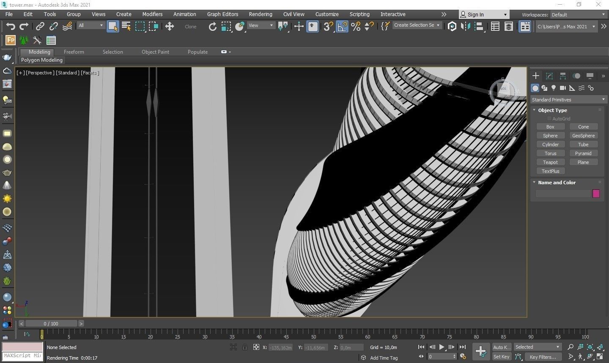Click the Undo arrow in the main toolbar
This screenshot has width=609, height=363.
[x=10, y=26]
